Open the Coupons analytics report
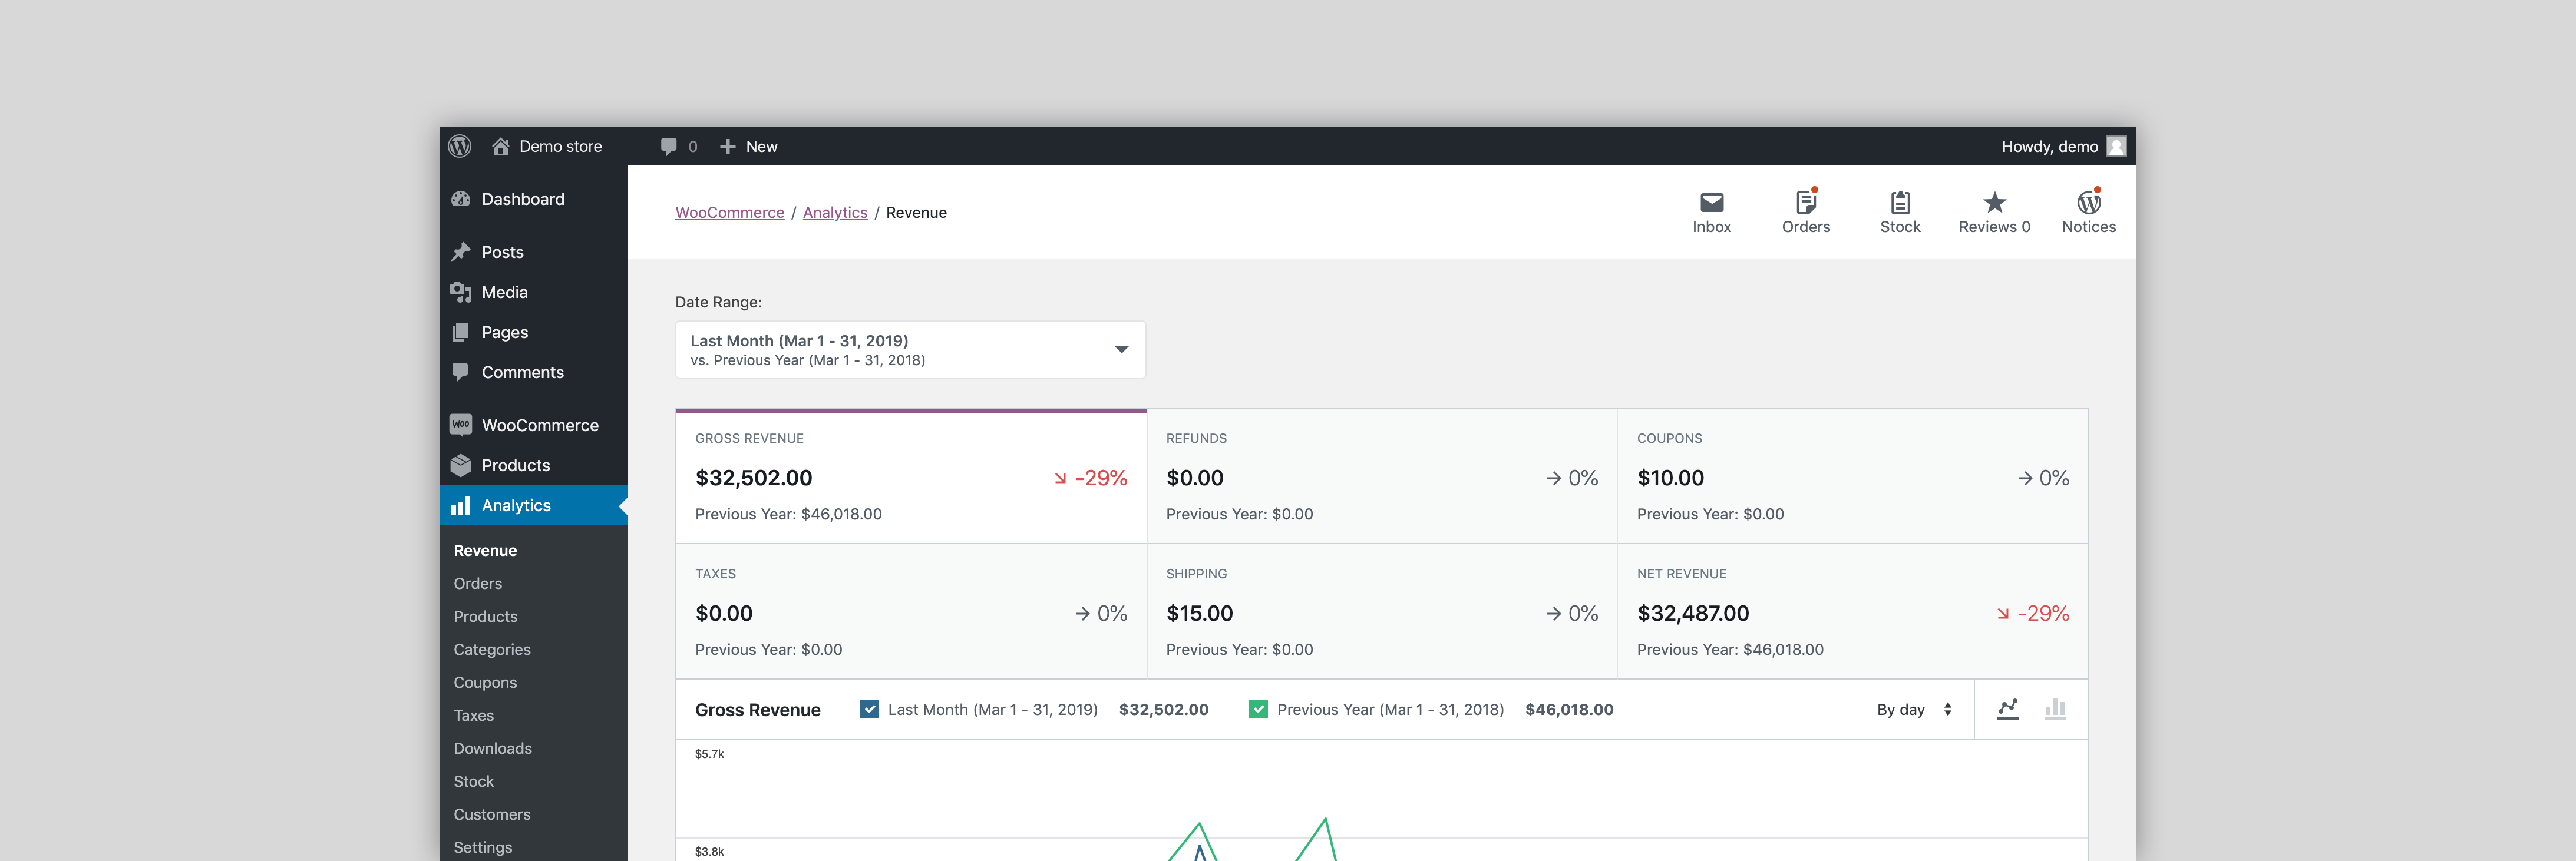2576x861 pixels. pos(486,682)
